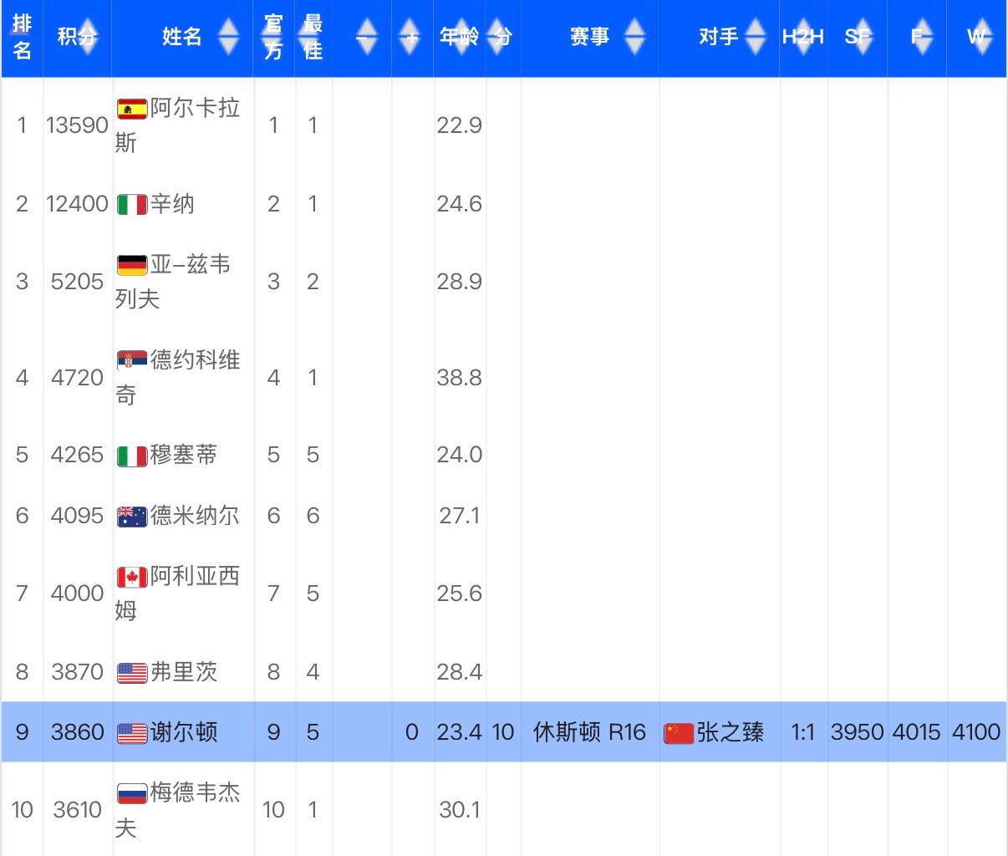1008x856 pixels.
Task: Click Canada flag next to 阿利亚西姆
Action: 132,578
